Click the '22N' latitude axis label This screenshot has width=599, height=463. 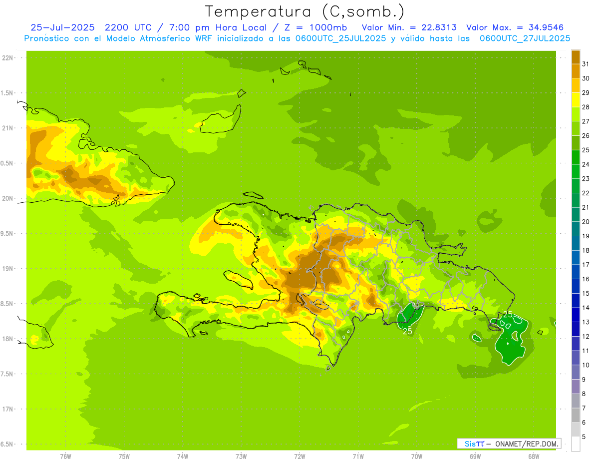(x=7, y=58)
